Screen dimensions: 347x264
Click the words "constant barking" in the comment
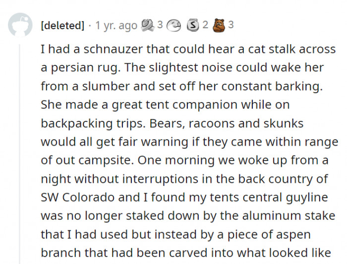[x=278, y=86]
